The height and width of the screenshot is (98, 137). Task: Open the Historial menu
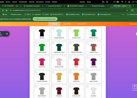32,2
